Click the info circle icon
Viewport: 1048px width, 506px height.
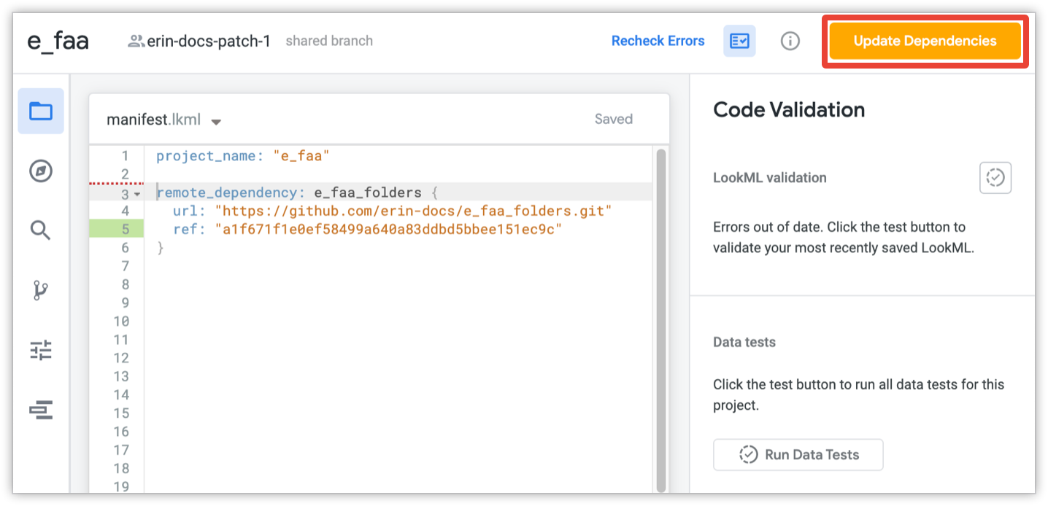(790, 41)
